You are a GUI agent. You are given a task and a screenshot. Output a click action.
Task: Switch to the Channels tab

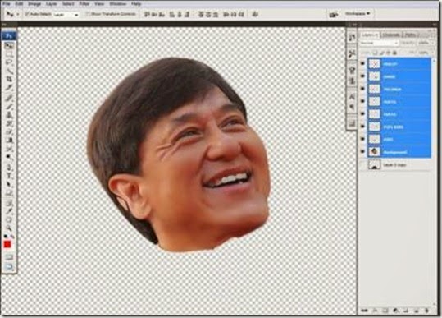tap(391, 35)
